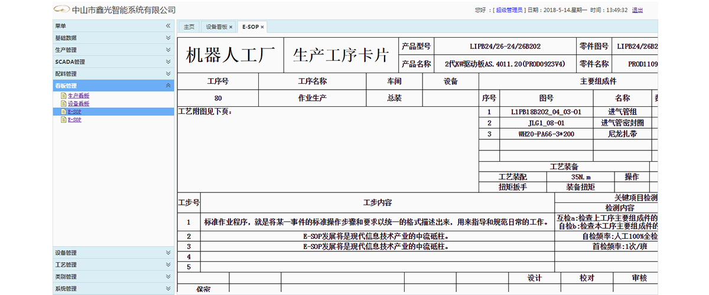Expand the 系统管理 section
709x295 pixels.
168,289
